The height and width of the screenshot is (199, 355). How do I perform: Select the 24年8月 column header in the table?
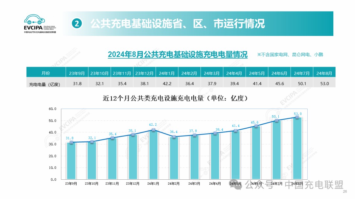[x=324, y=73]
